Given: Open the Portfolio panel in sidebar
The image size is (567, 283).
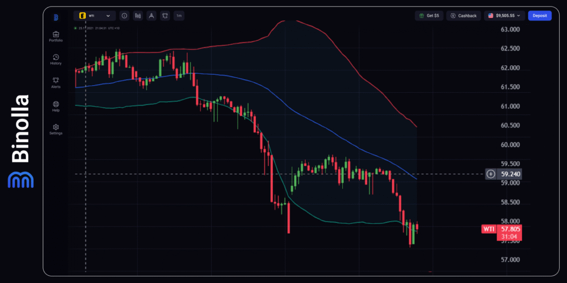Looking at the screenshot, I should 55,36.
